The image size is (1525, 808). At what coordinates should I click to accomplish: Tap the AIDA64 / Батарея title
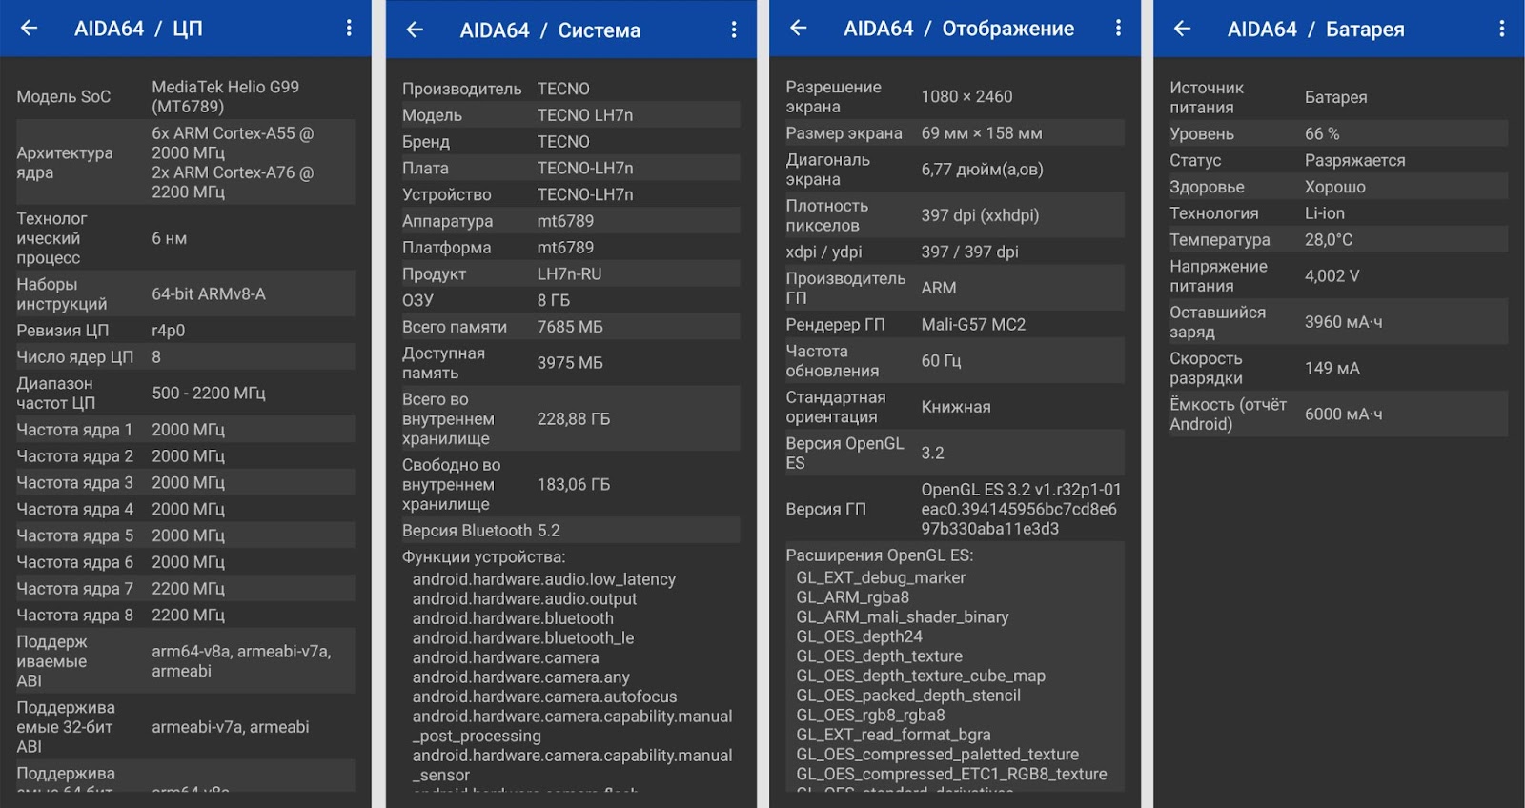click(x=1315, y=30)
